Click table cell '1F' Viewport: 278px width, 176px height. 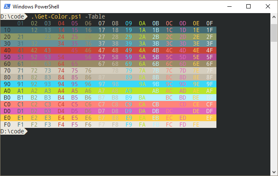[x=210, y=30]
